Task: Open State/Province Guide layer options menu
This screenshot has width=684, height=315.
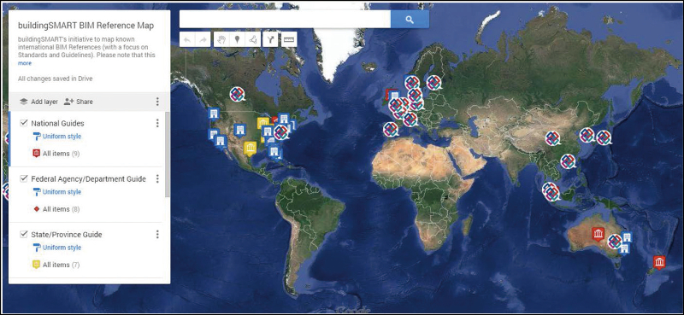Action: click(x=157, y=235)
